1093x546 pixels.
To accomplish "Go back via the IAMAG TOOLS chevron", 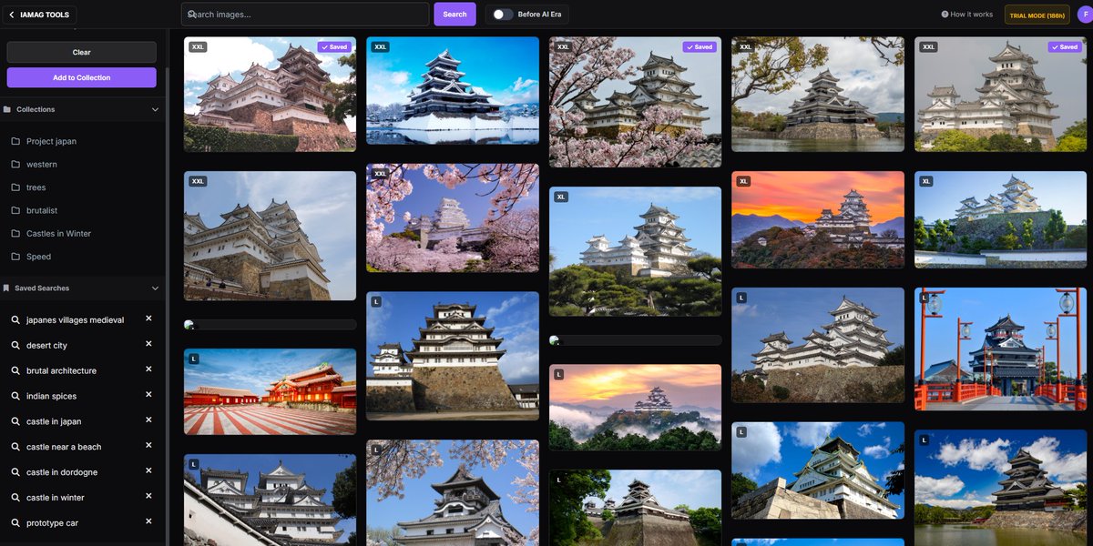I will pyautogui.click(x=12, y=15).
